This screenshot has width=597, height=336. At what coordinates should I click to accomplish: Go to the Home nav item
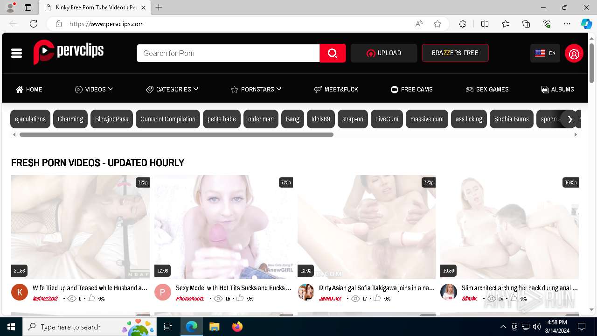29,89
